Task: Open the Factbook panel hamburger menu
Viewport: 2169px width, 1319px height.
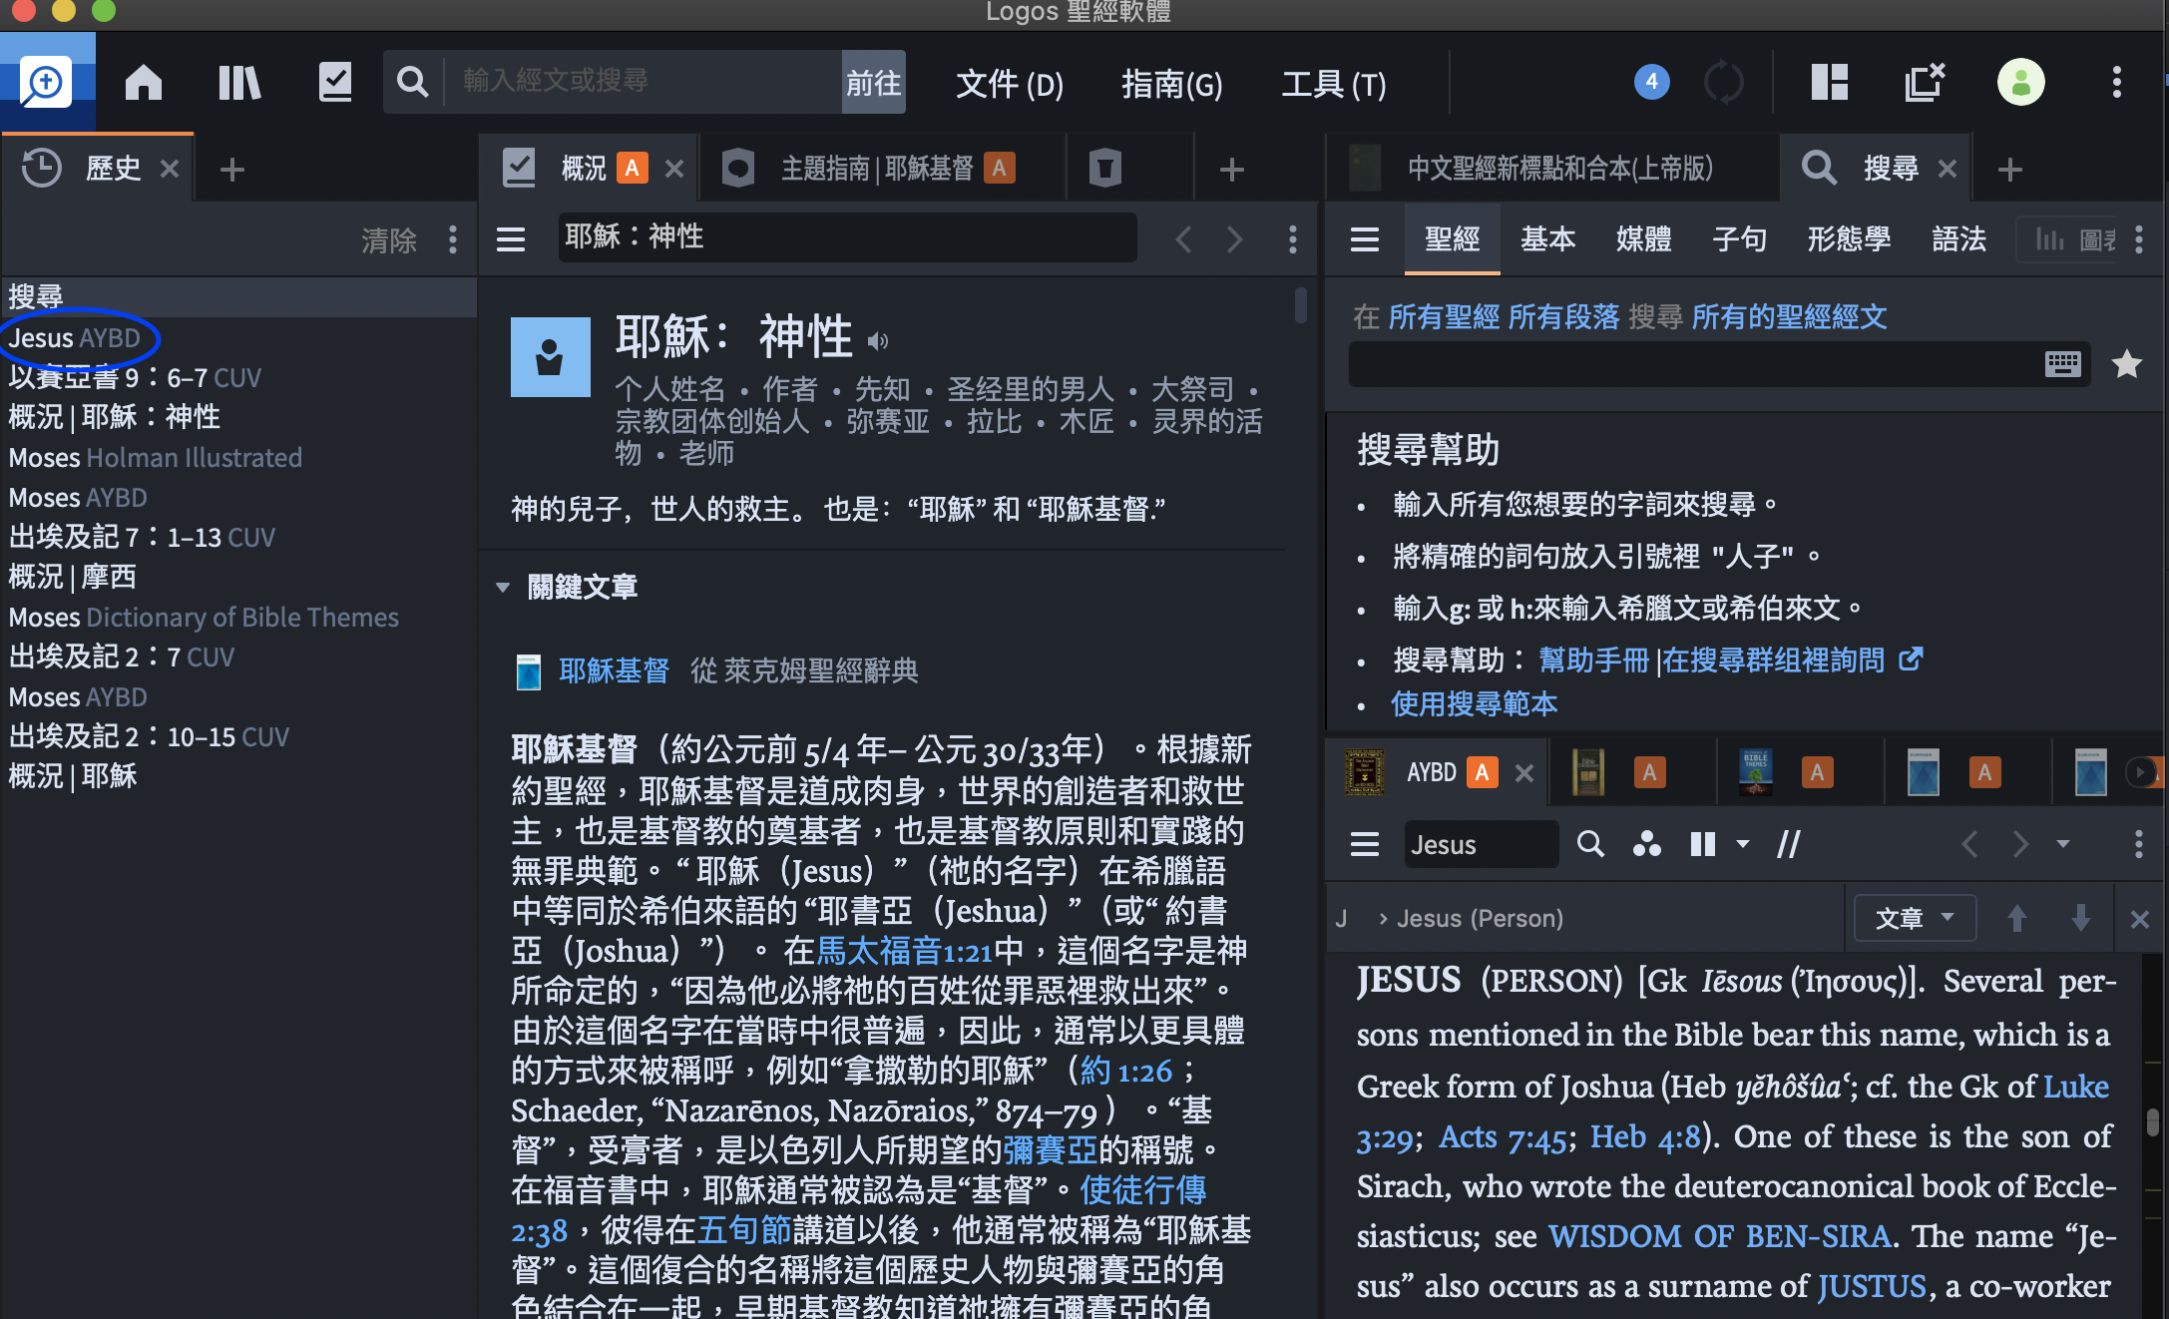Action: pos(511,239)
